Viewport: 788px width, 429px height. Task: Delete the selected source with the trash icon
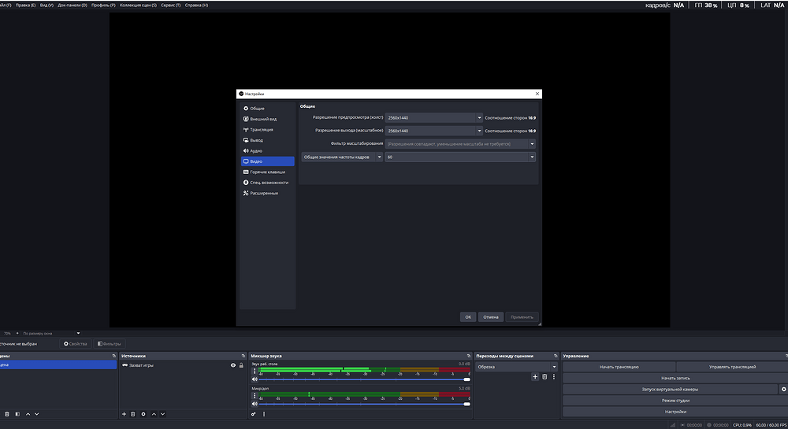click(133, 413)
